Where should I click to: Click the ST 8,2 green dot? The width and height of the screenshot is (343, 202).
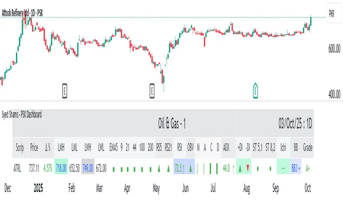click(270, 169)
